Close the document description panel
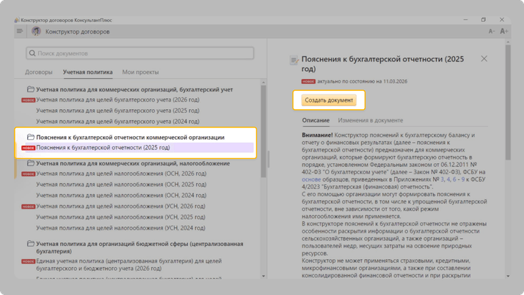Screen dimensions: 524x295 pos(484,59)
